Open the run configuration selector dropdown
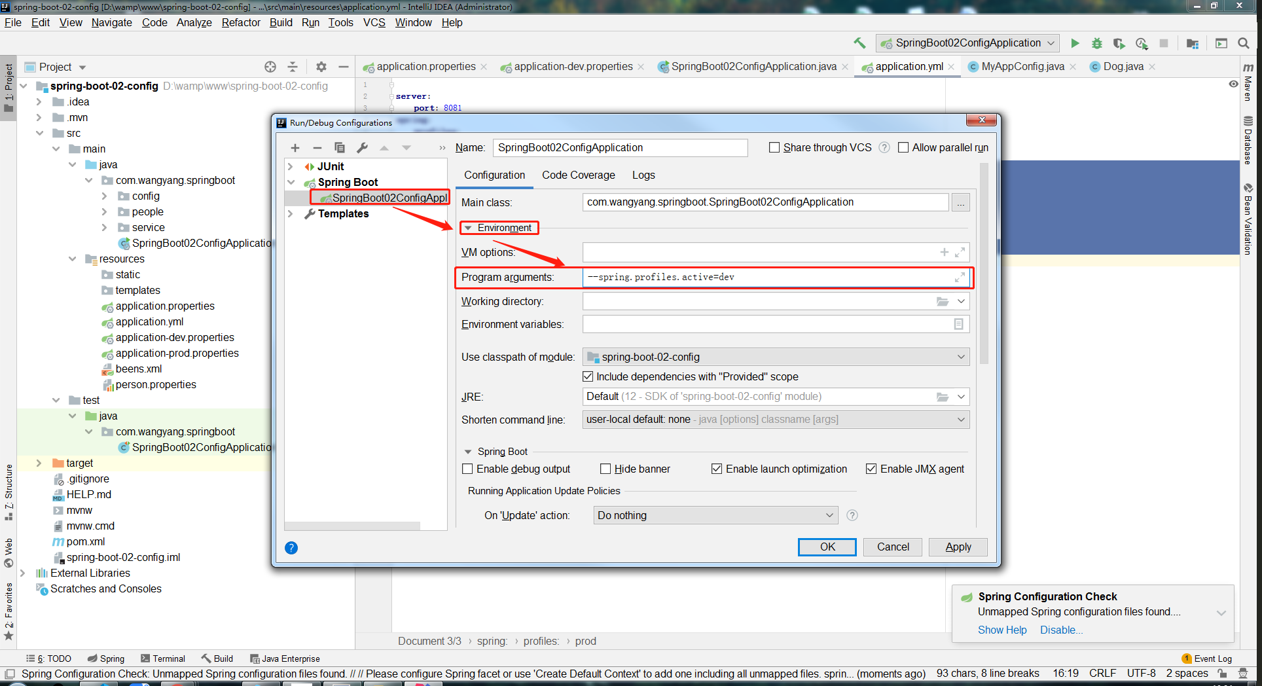This screenshot has width=1262, height=686. tap(968, 43)
